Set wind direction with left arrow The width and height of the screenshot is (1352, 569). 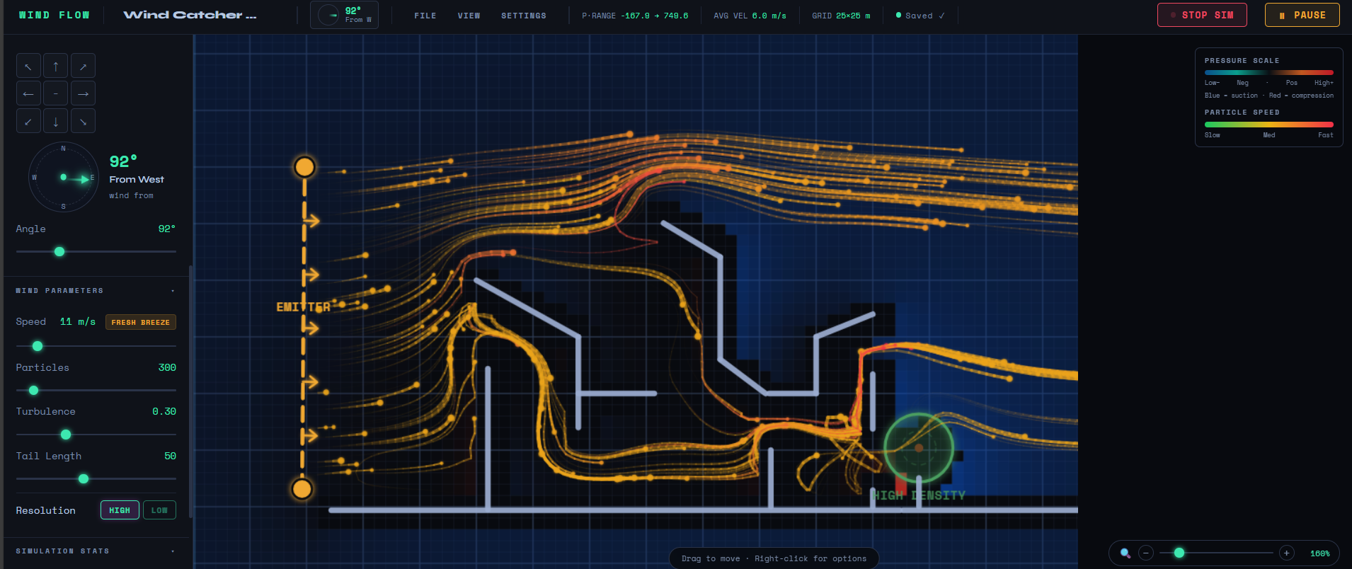point(28,93)
